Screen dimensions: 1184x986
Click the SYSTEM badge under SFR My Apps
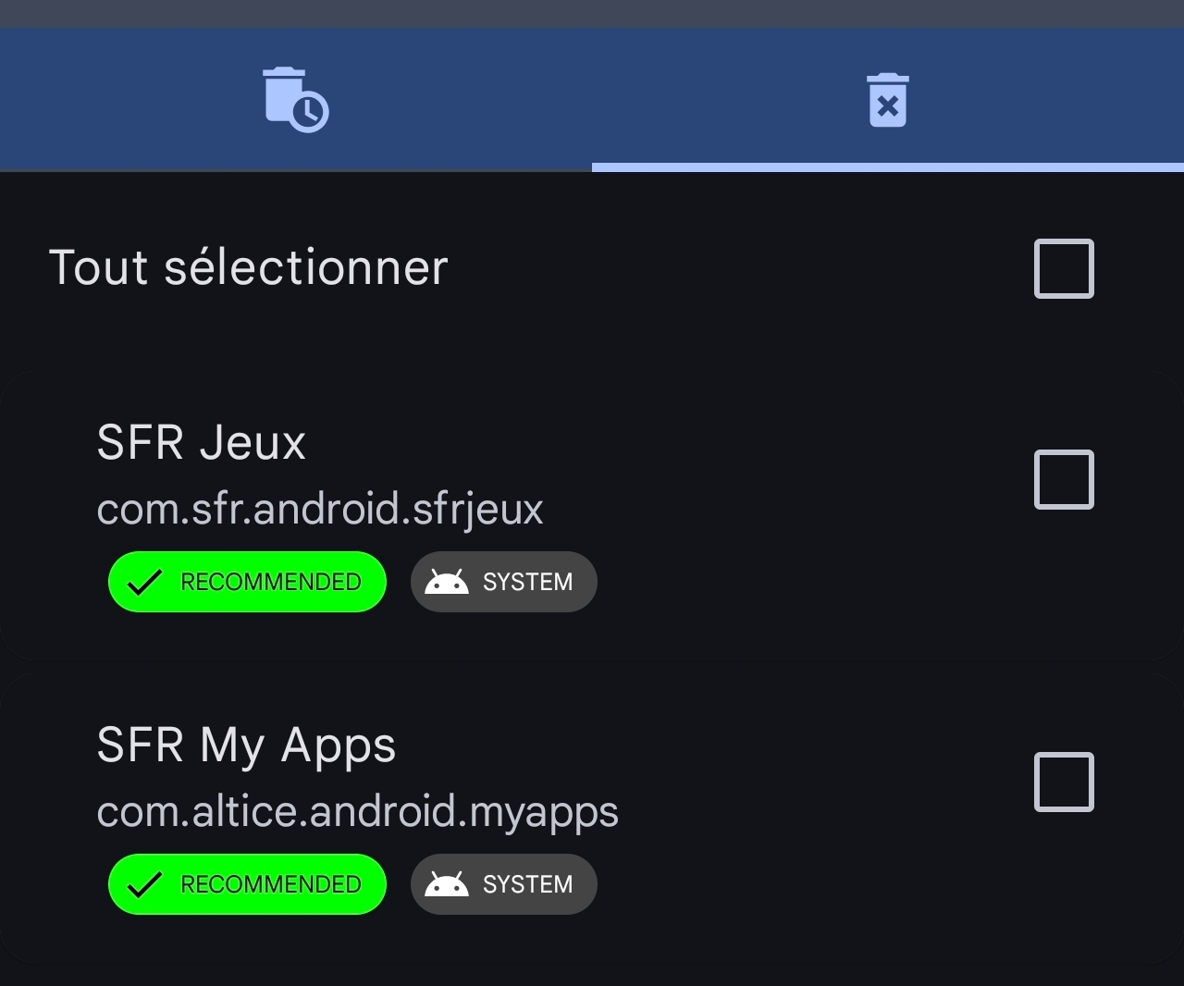point(504,884)
